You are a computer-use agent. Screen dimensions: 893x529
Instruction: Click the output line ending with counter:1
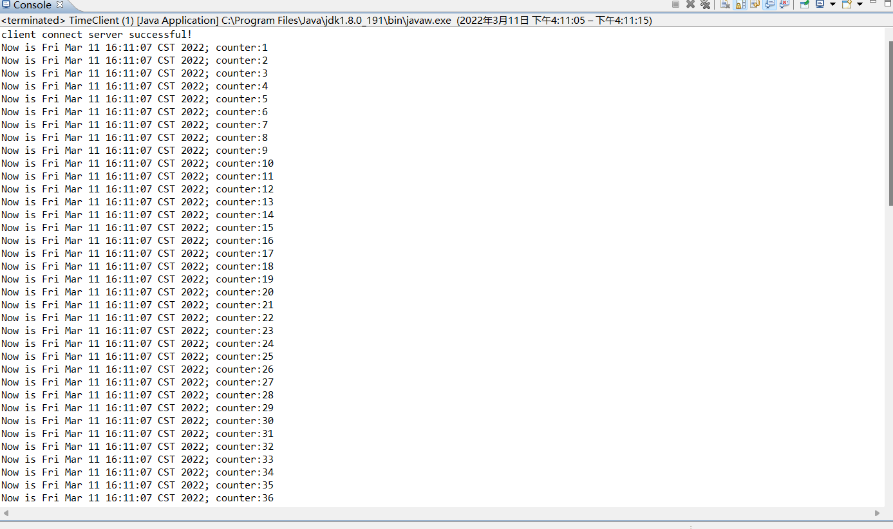135,48
